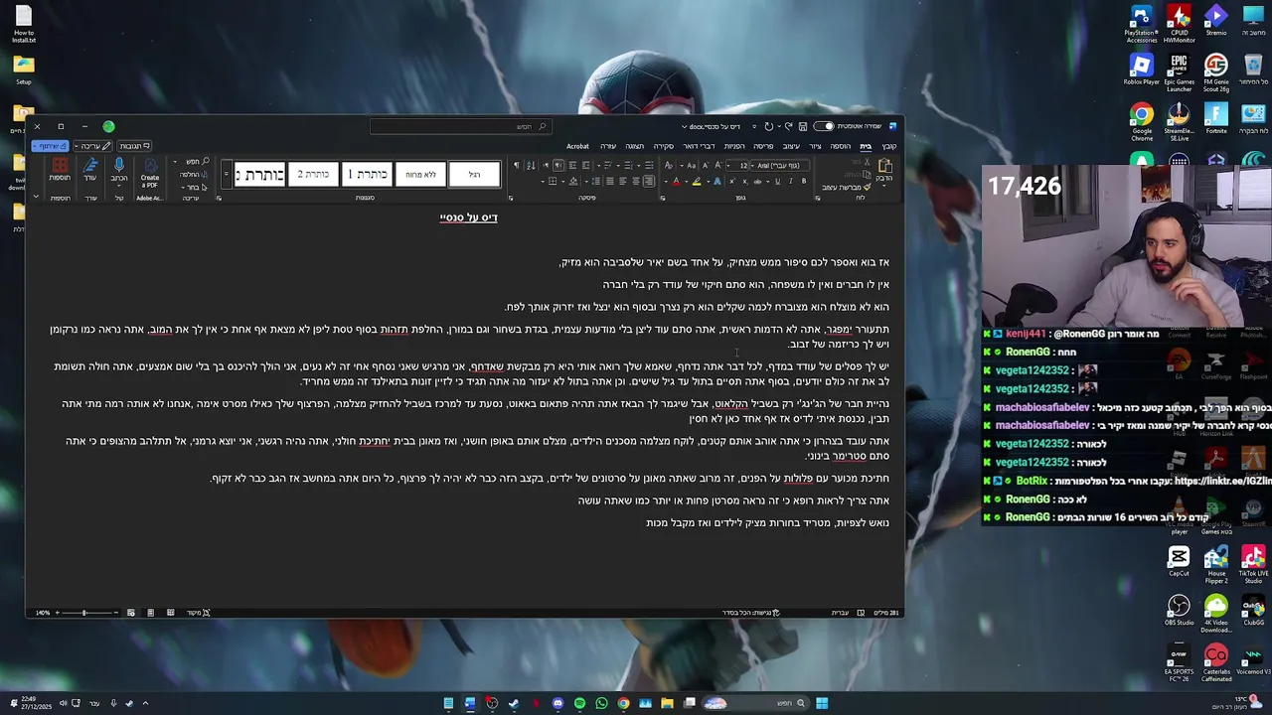Click the Superscript x² button
Viewport: 1272px width, 715px height.
point(732,181)
